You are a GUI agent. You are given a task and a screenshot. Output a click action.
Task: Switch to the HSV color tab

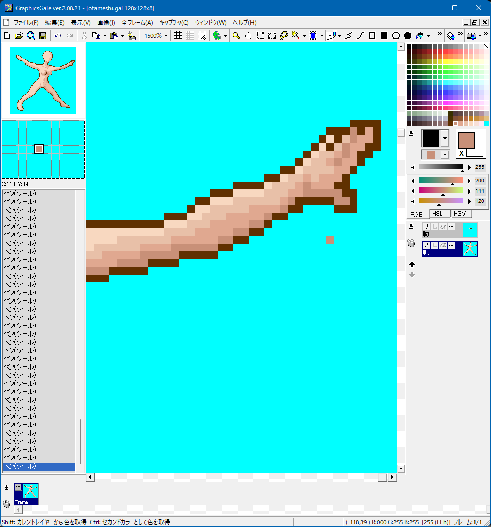point(459,214)
